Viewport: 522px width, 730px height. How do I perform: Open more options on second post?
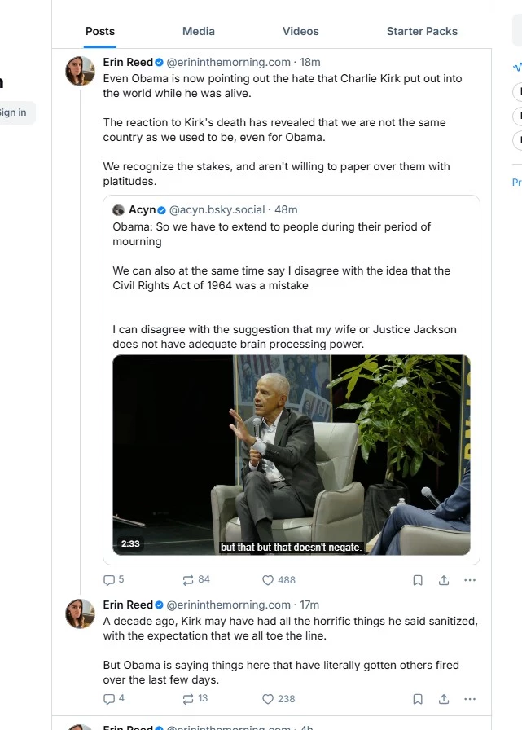[x=470, y=699]
